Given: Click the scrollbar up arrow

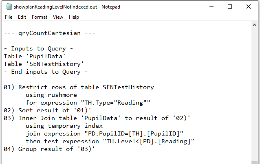Looking at the screenshot, I should [255, 25].
